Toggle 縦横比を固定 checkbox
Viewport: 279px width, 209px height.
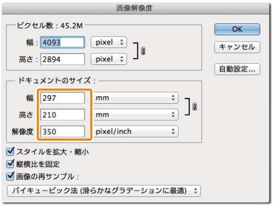coord(10,164)
